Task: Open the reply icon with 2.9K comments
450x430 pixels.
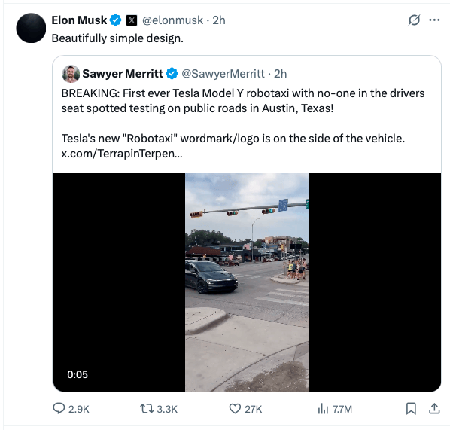Action: pos(59,408)
